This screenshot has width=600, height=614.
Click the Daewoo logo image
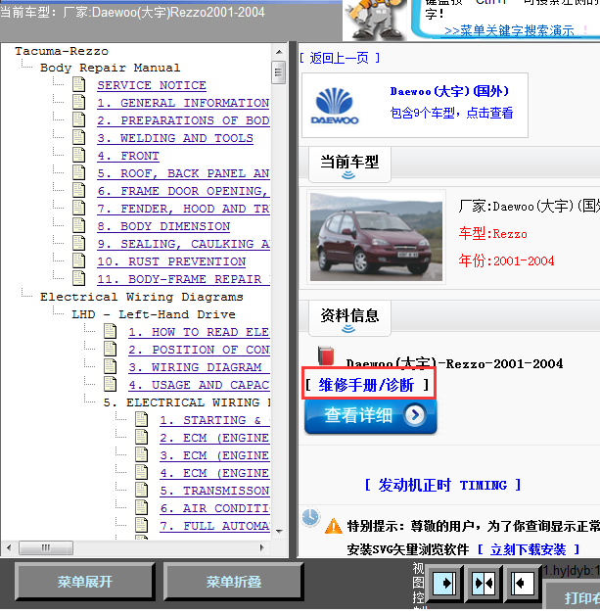(335, 106)
